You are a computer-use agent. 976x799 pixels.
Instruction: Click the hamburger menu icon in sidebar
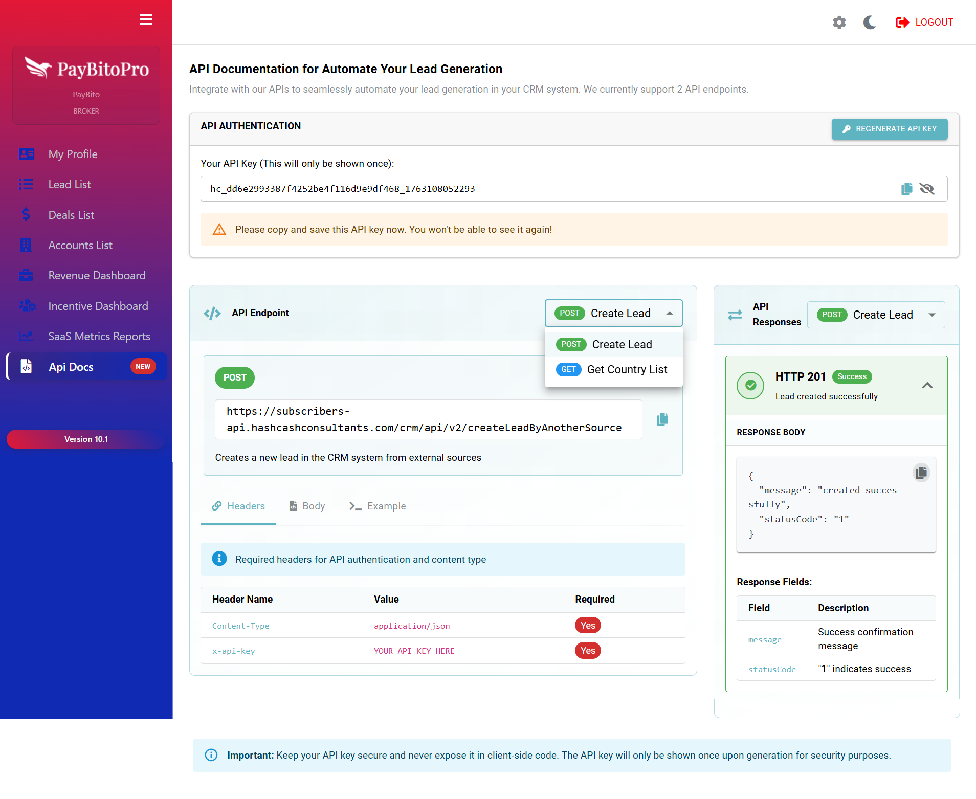point(146,19)
